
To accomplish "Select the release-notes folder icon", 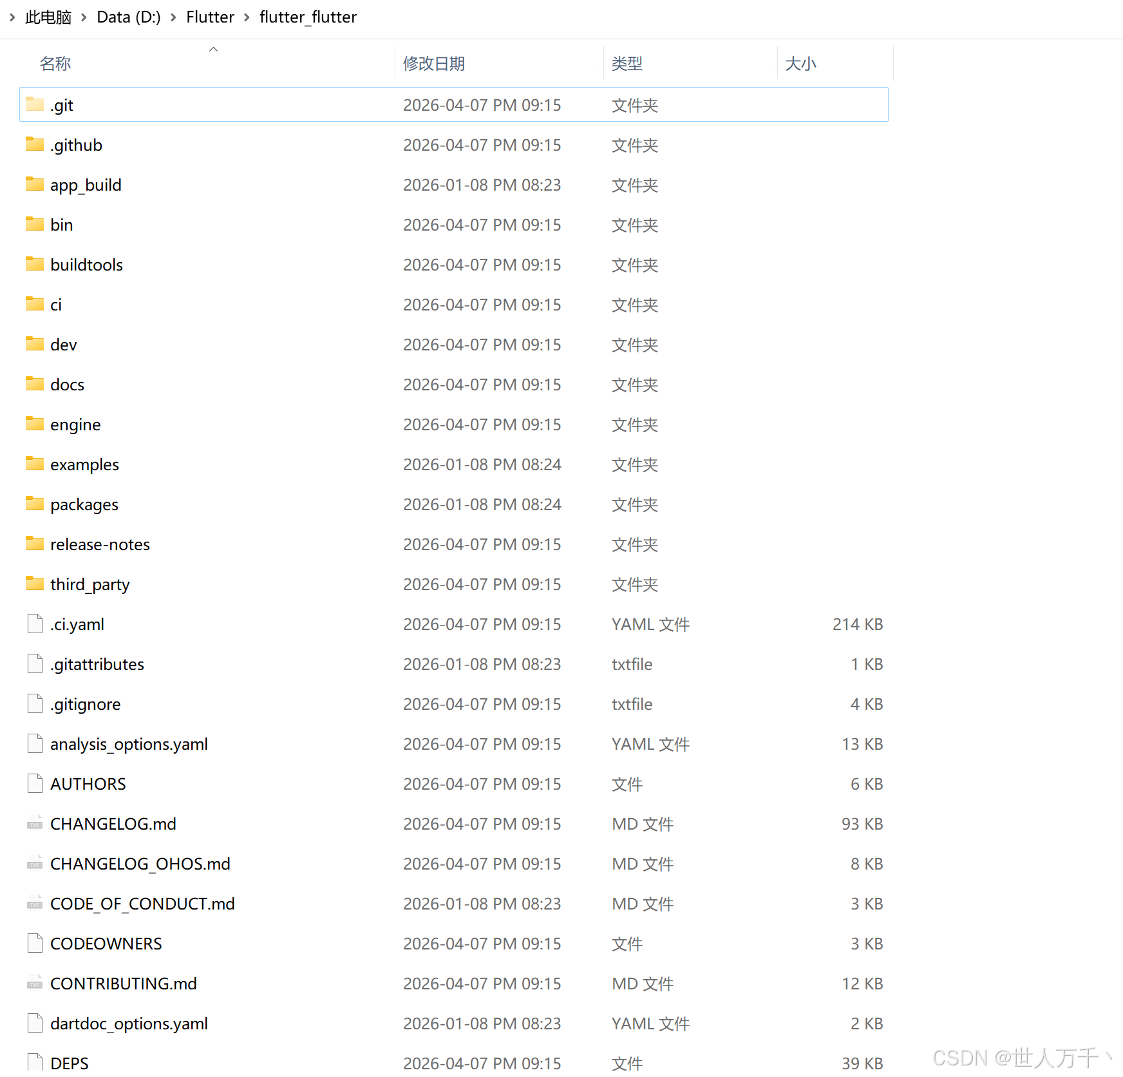I will pyautogui.click(x=35, y=544).
